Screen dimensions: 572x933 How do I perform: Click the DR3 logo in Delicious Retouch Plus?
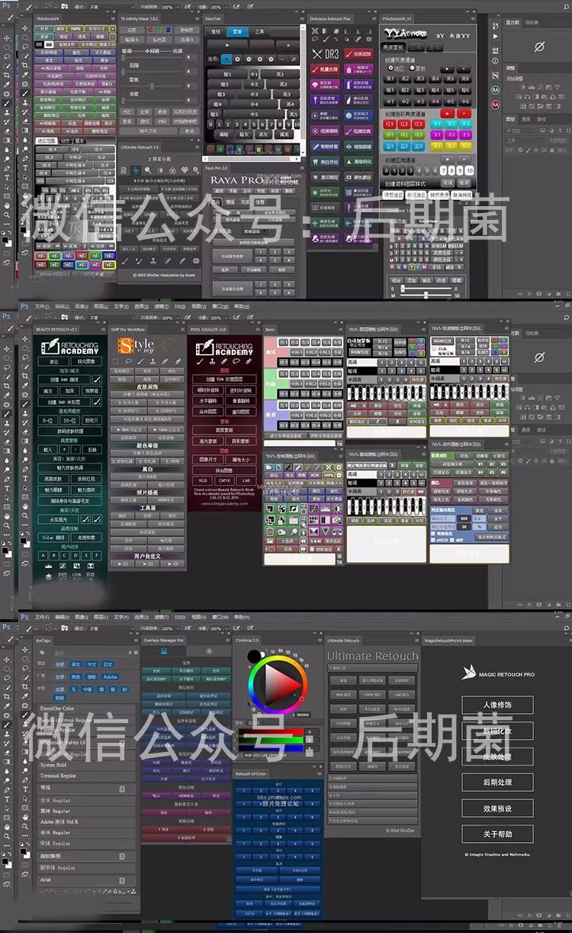tap(326, 54)
